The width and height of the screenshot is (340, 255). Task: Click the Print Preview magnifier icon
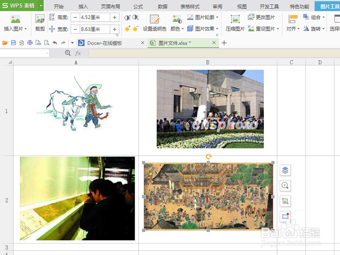pos(47,43)
